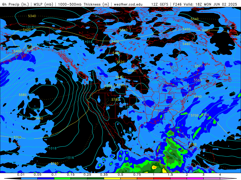Image resolution: width=241 pixels, height=180 pixels.
Task: Click the legend value '0.5'
Action: [x=120, y=175]
